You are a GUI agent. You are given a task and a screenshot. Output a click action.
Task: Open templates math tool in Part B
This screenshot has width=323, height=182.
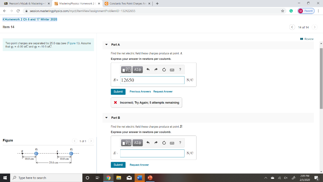click(x=126, y=143)
